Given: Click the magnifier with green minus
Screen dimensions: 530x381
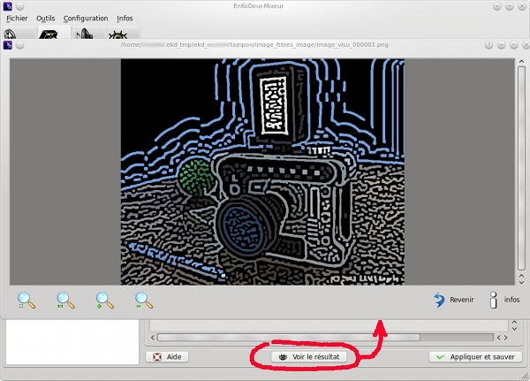Looking at the screenshot, I should 144,301.
